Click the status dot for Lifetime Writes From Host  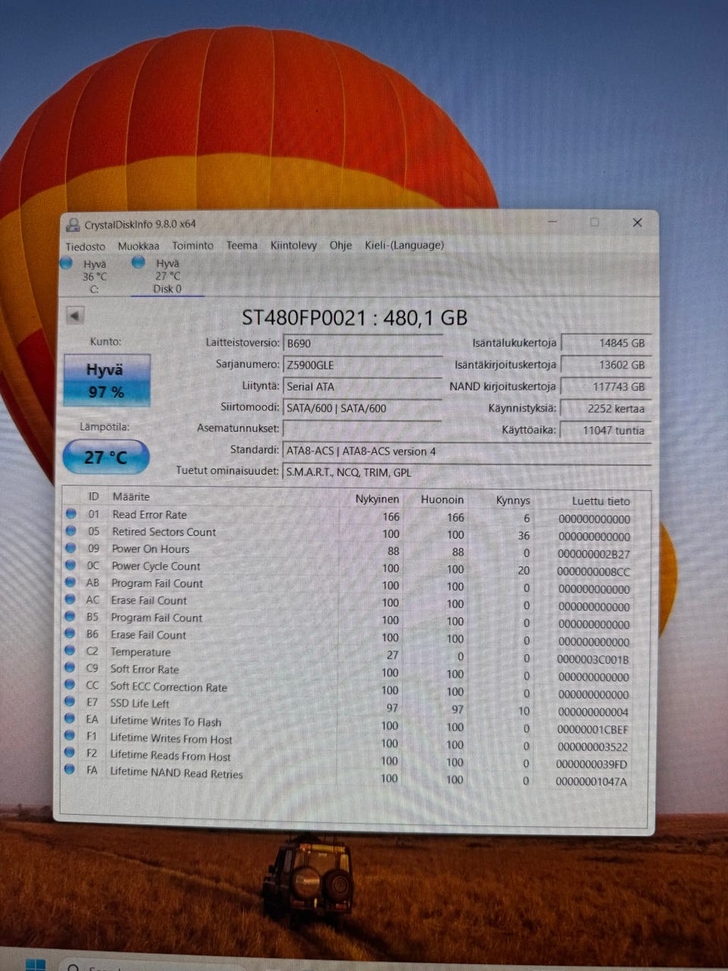tap(70, 736)
